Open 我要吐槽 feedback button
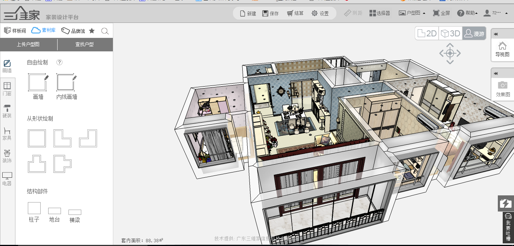This screenshot has height=246, width=514. pyautogui.click(x=508, y=228)
